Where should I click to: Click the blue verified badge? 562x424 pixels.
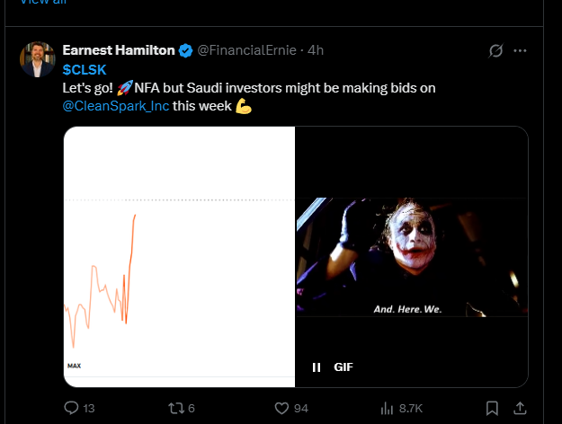tap(185, 51)
